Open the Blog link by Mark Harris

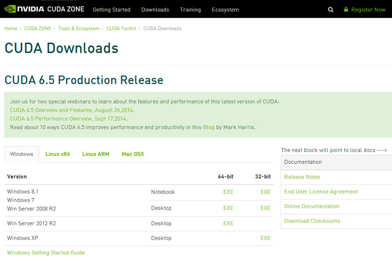pos(209,127)
